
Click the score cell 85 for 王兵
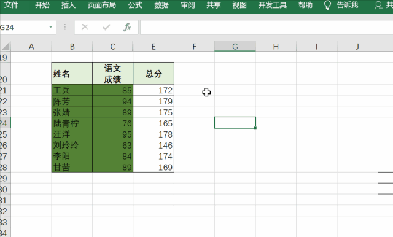112,90
